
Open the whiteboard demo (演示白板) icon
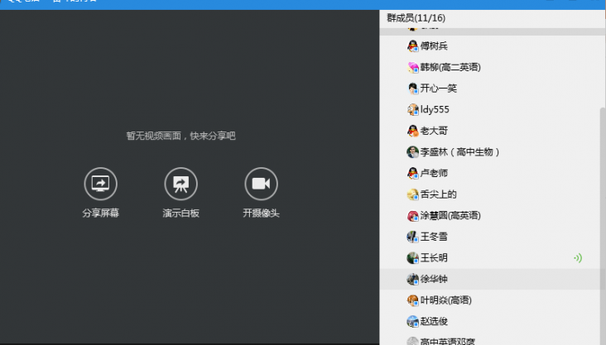pyautogui.click(x=180, y=184)
